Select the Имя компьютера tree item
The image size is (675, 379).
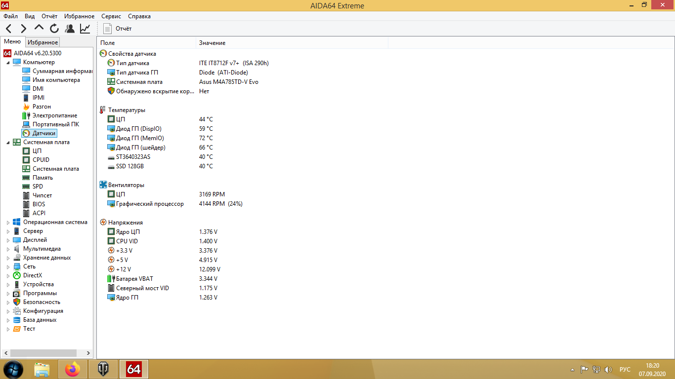click(x=56, y=80)
